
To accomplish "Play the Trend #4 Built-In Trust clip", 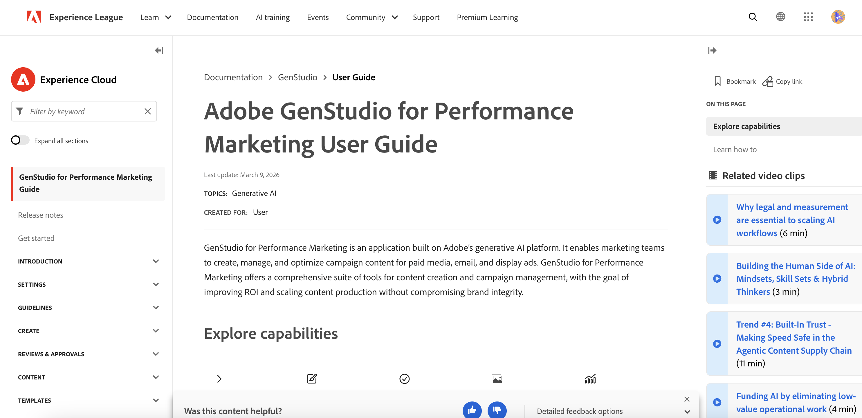I will (717, 344).
